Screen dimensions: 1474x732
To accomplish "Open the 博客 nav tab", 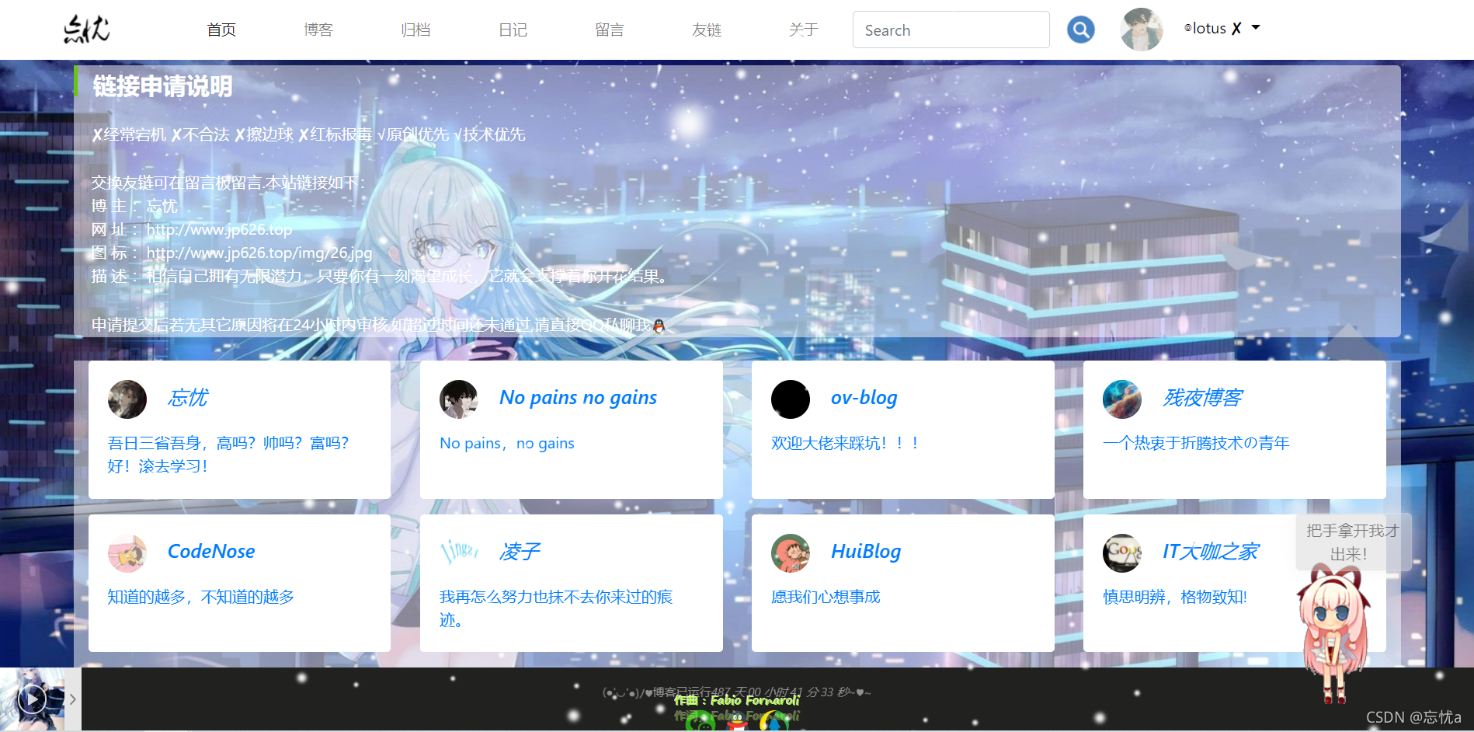I will [318, 30].
